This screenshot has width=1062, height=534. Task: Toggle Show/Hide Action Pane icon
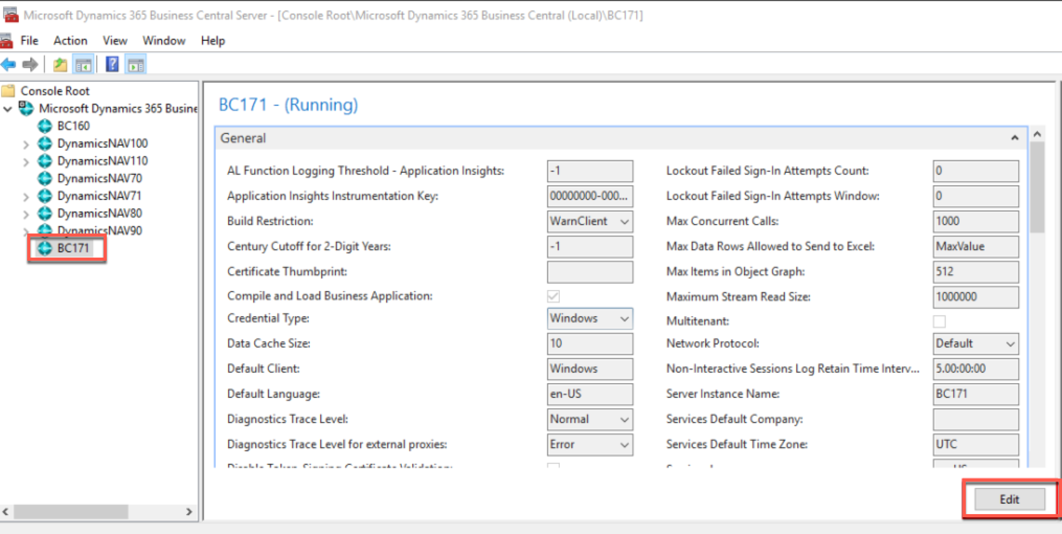tap(136, 65)
